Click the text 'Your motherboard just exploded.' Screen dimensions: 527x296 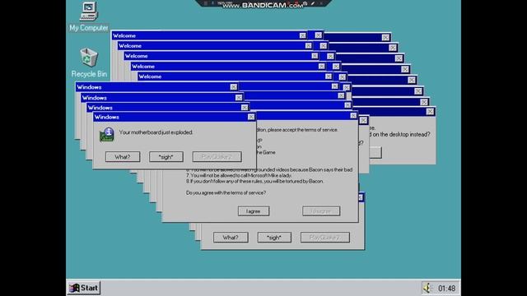click(x=156, y=132)
